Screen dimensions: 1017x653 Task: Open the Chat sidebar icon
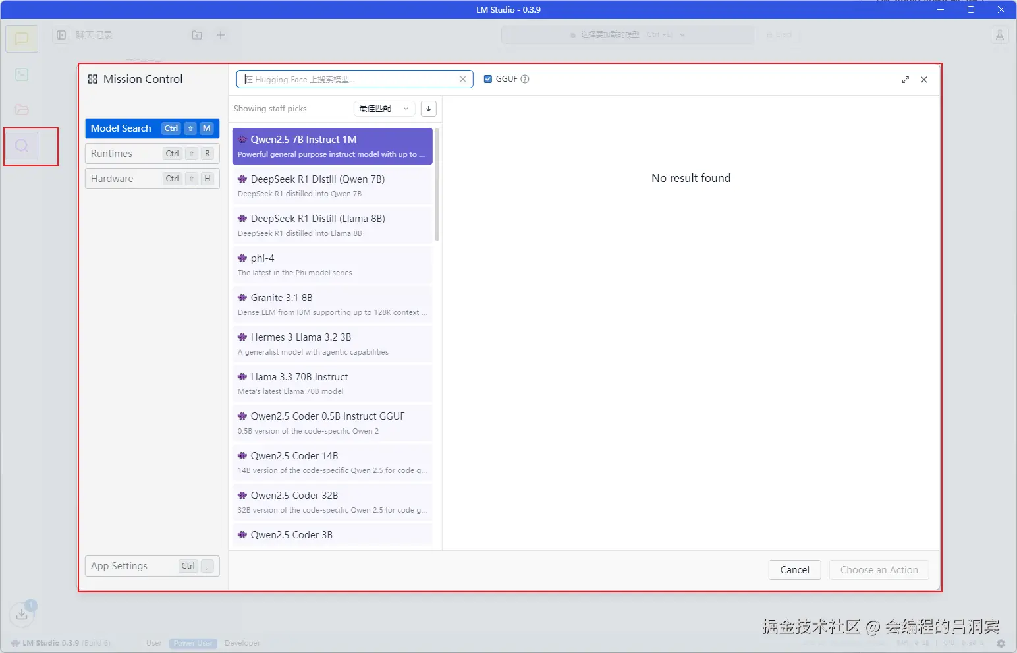[22, 39]
